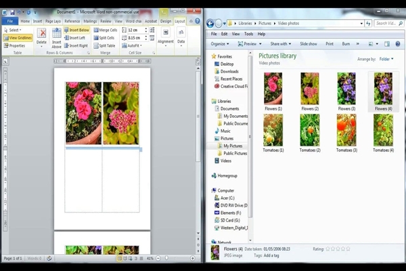Image resolution: width=406 pixels, height=271 pixels.
Task: Click Explorer Help icon in toolbar
Action: [x=398, y=44]
